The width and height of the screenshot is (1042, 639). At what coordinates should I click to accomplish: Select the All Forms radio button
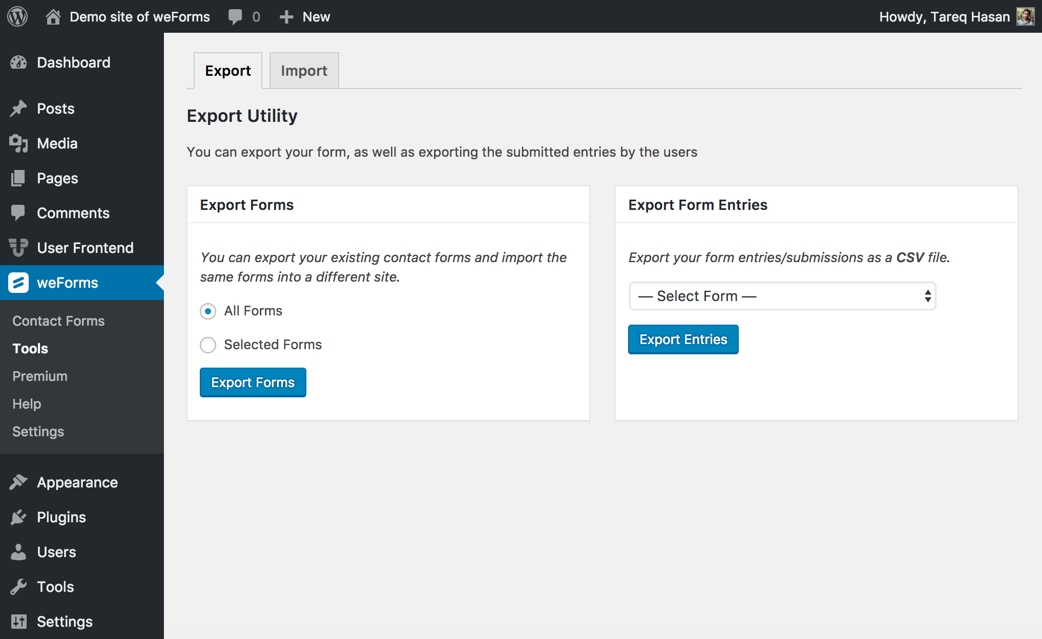(x=207, y=311)
